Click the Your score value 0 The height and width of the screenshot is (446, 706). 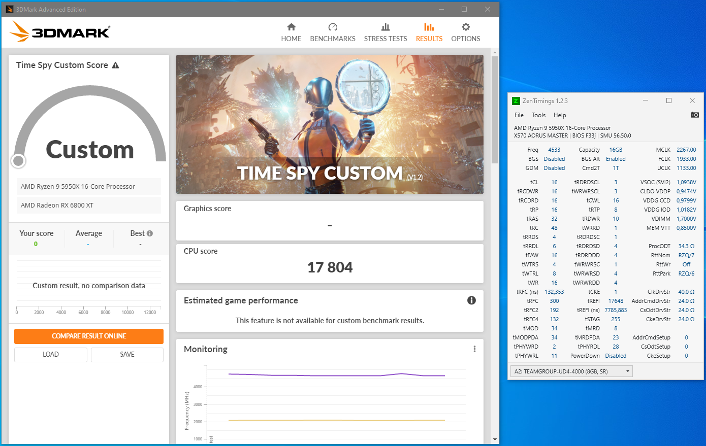36,244
